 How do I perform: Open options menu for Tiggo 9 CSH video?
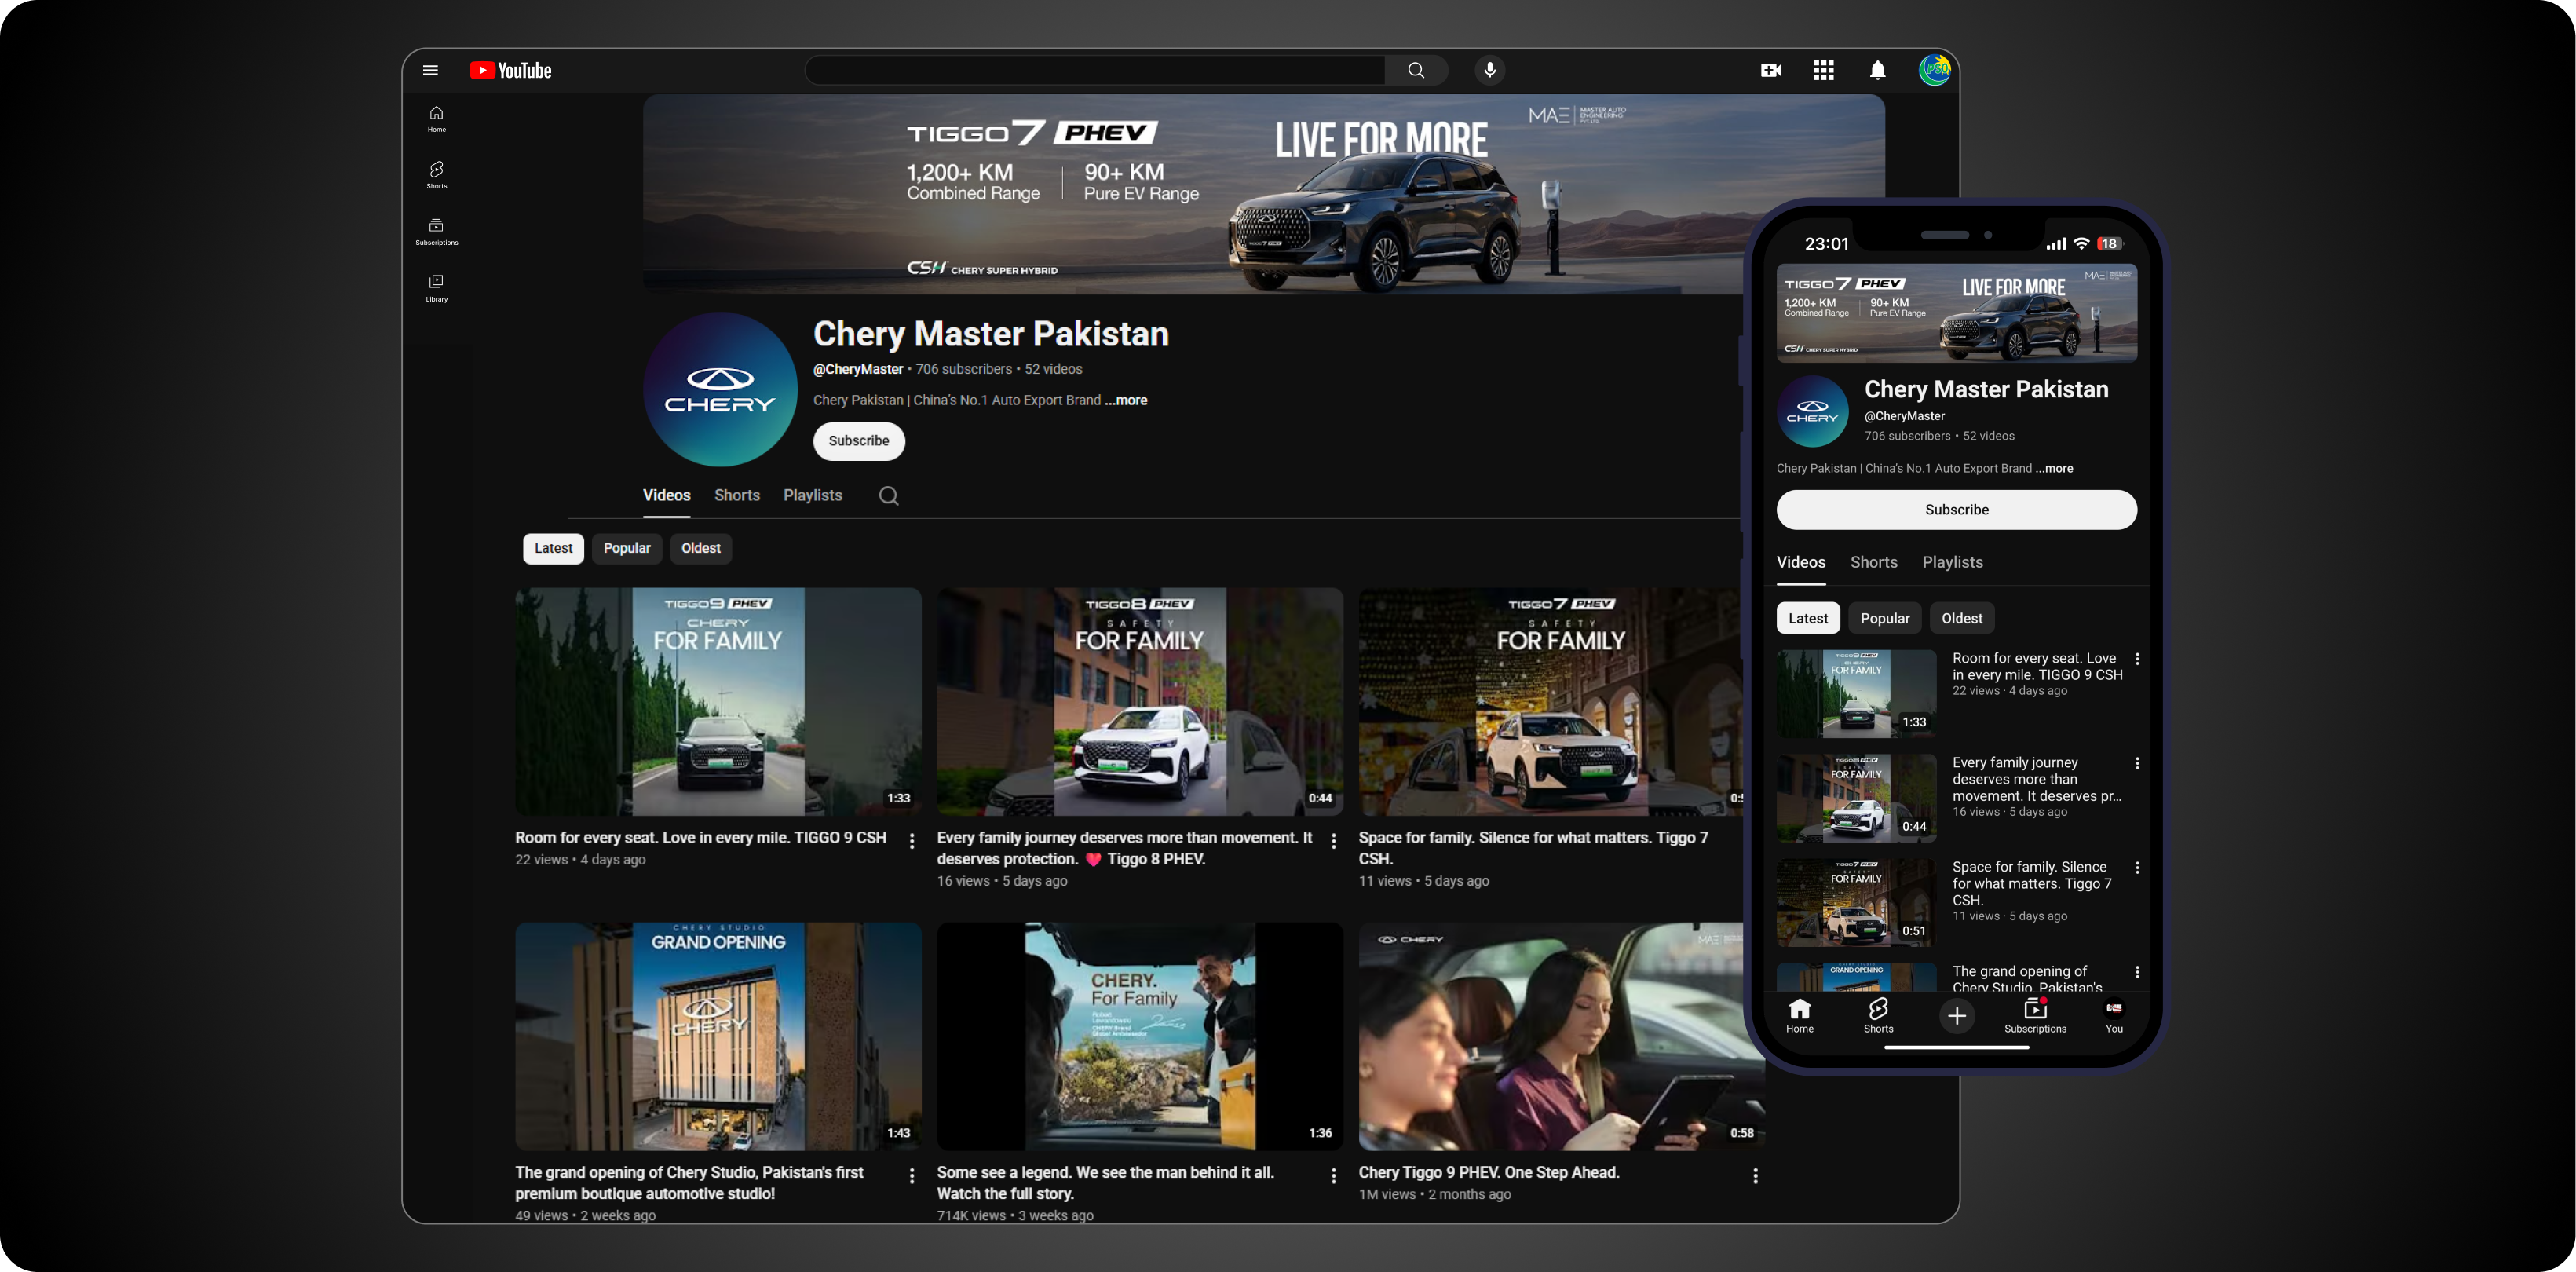coord(912,841)
